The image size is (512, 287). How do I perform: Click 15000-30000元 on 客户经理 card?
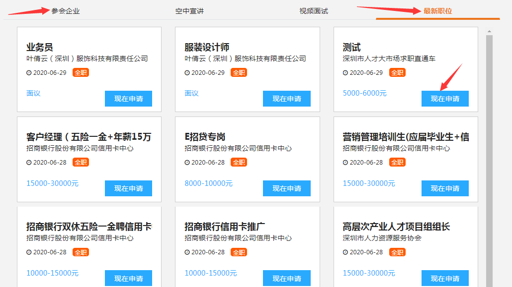(52, 183)
